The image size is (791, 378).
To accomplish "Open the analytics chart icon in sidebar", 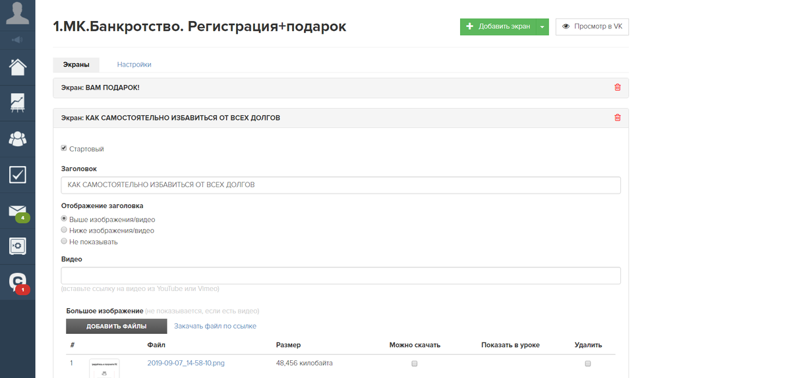I will pos(17,103).
